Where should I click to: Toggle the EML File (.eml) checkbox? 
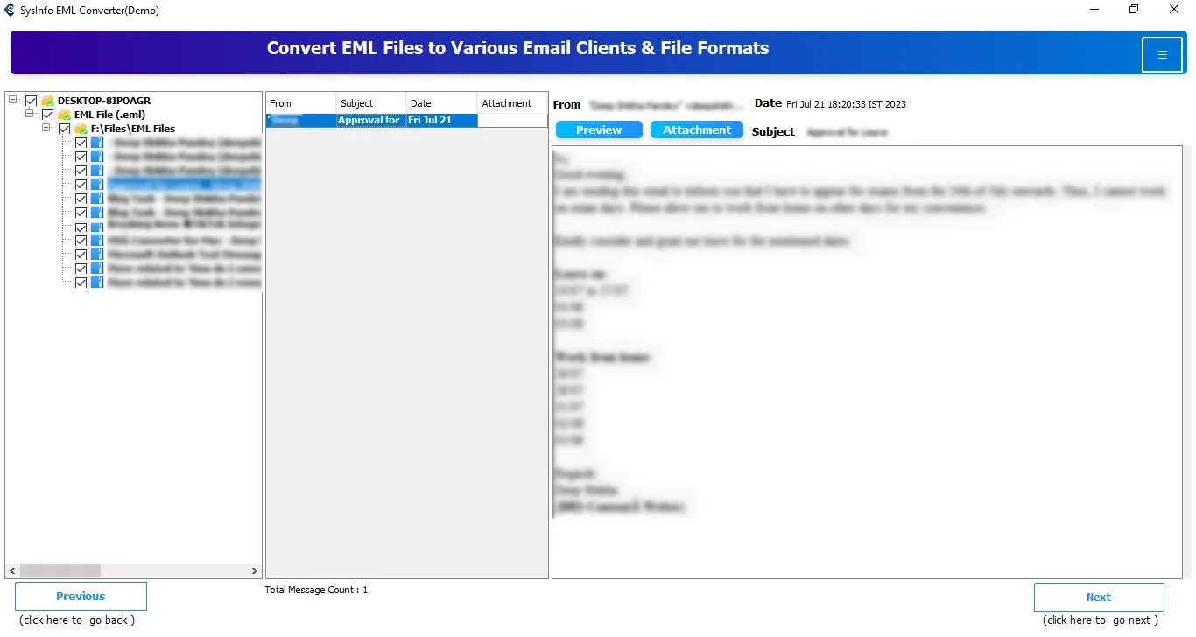48,115
